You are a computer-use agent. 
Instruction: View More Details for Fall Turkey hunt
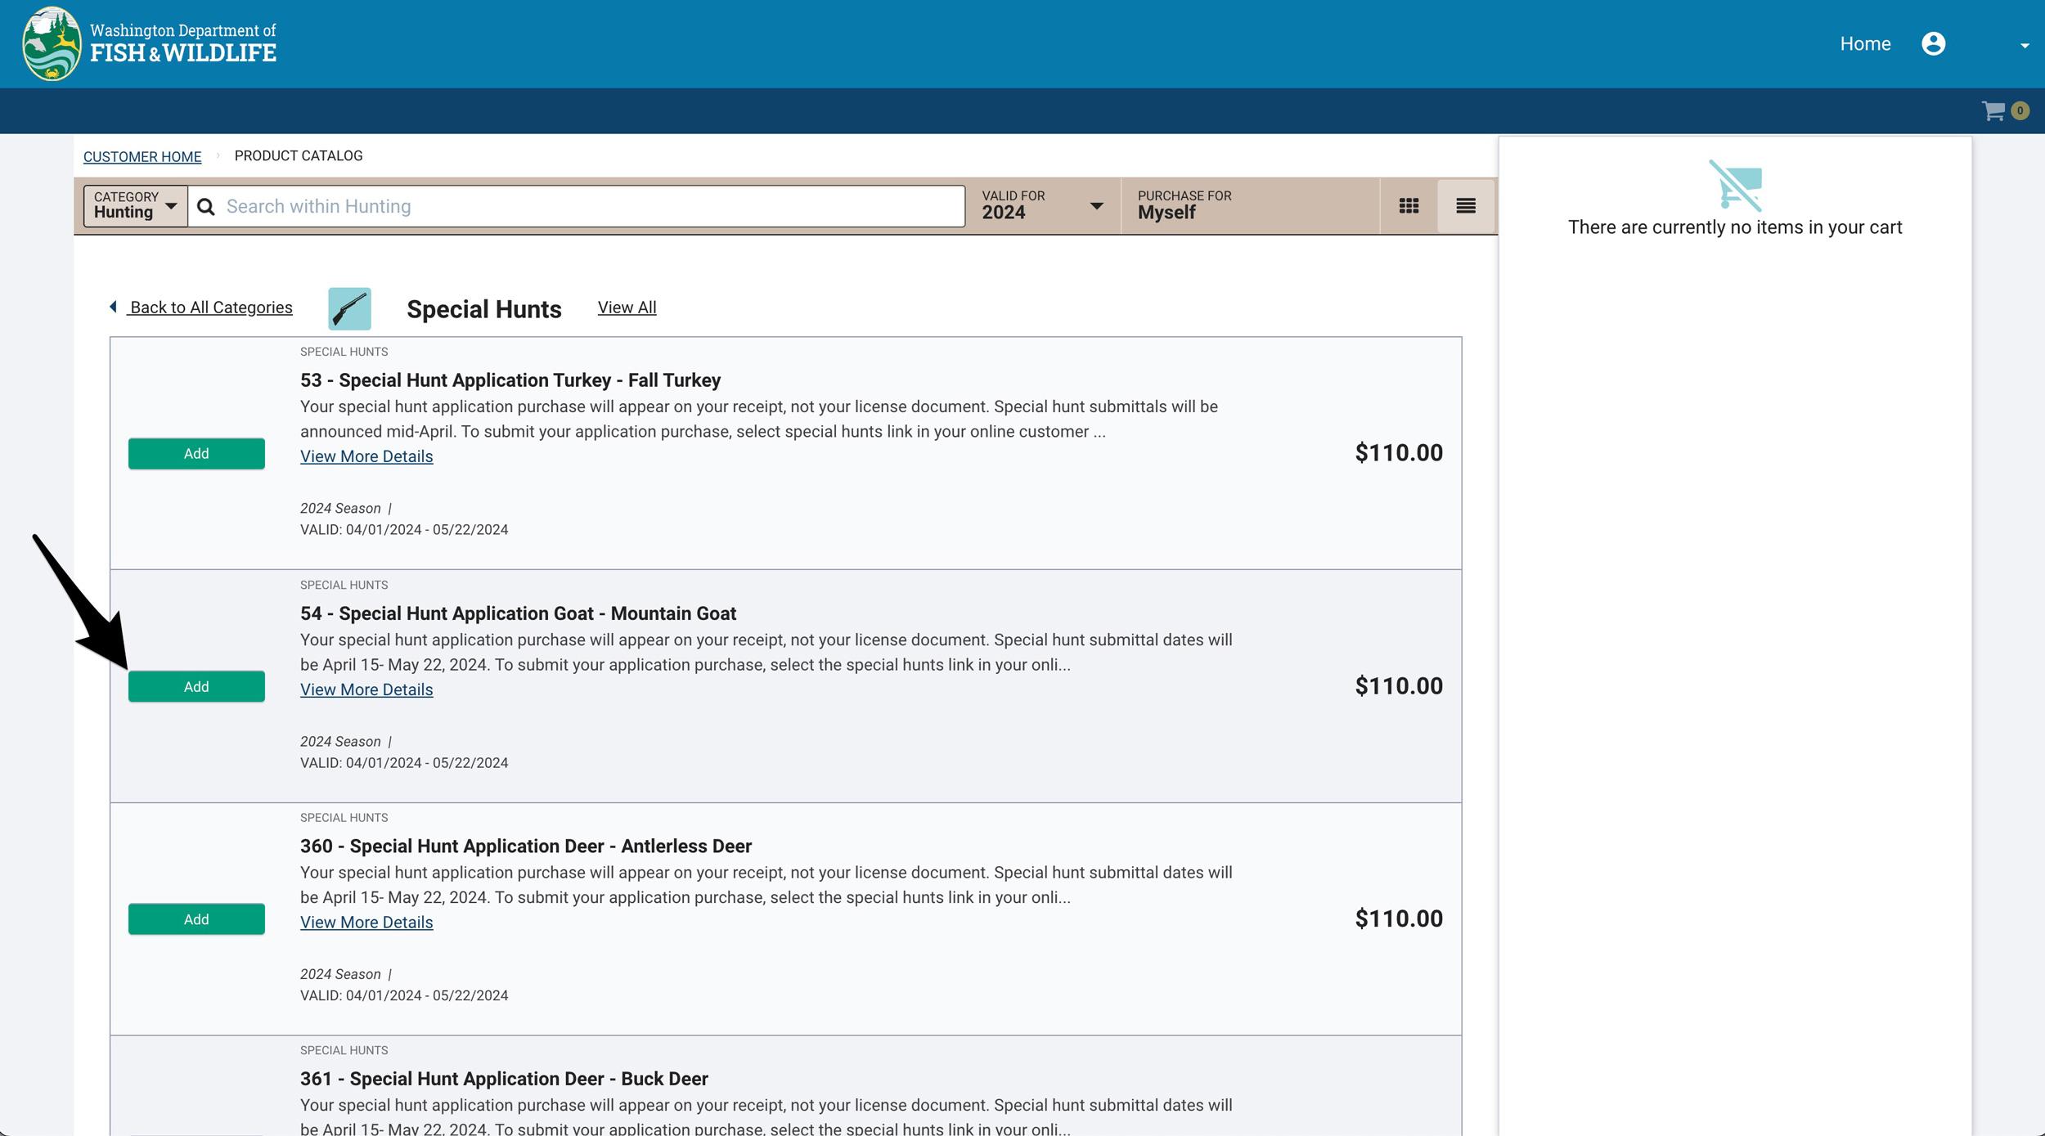click(x=366, y=456)
